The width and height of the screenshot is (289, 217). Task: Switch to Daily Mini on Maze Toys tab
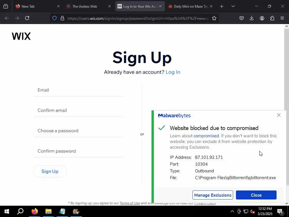tap(191, 6)
